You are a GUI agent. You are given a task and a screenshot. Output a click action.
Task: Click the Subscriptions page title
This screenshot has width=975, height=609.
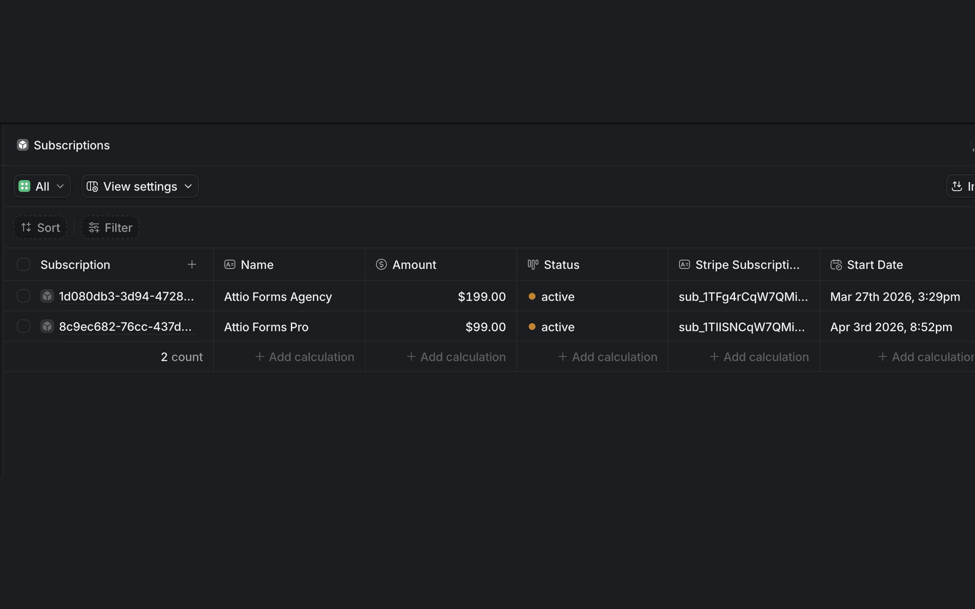point(72,145)
